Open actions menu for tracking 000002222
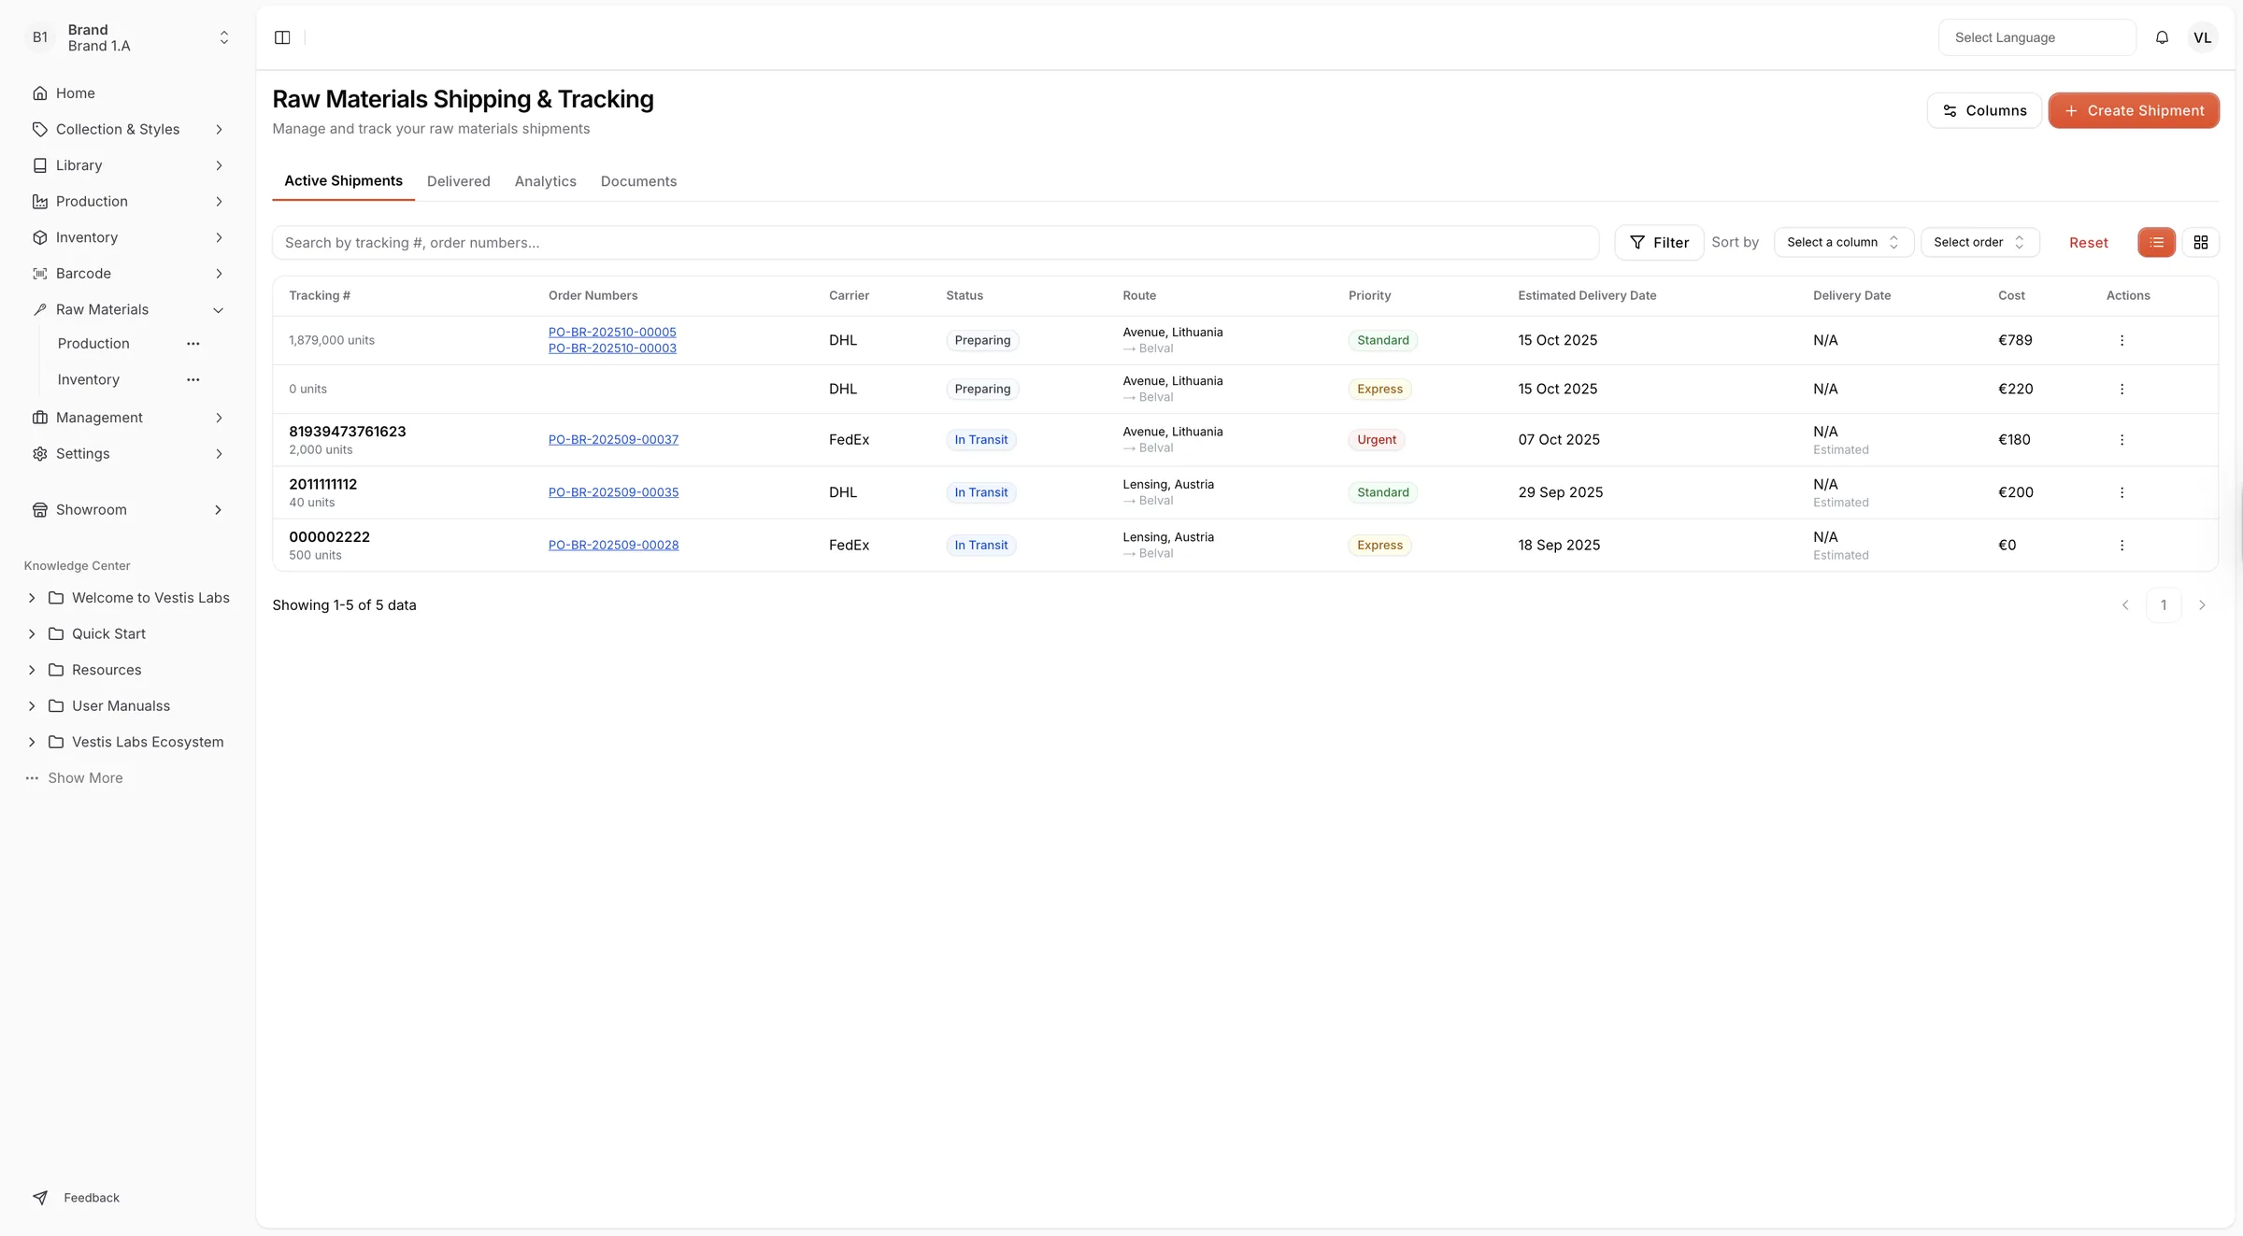Screen dimensions: 2243x1236 (2122, 545)
